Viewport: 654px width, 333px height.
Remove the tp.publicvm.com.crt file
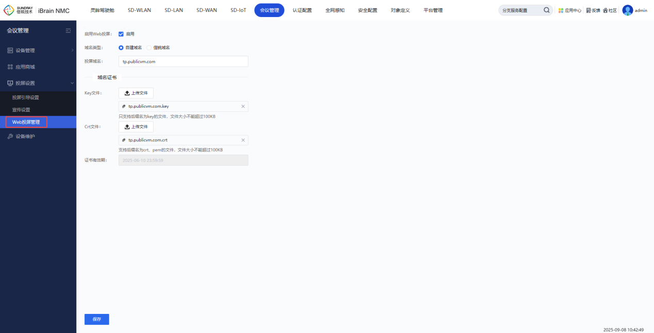(243, 140)
